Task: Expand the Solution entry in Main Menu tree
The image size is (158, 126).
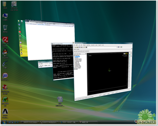Action: tap(76, 58)
